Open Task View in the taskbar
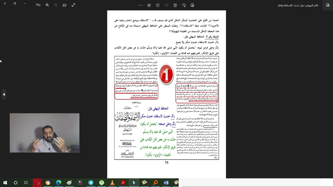This screenshot has height=187, width=333. [x=26, y=183]
